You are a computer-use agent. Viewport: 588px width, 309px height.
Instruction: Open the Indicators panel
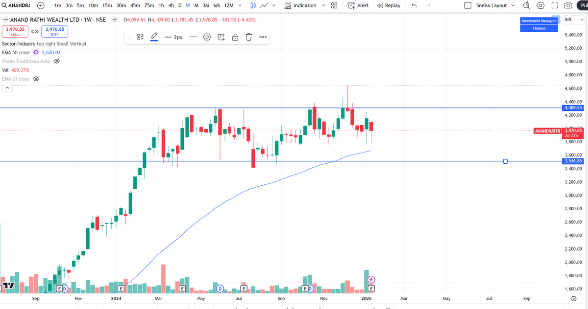click(304, 5)
